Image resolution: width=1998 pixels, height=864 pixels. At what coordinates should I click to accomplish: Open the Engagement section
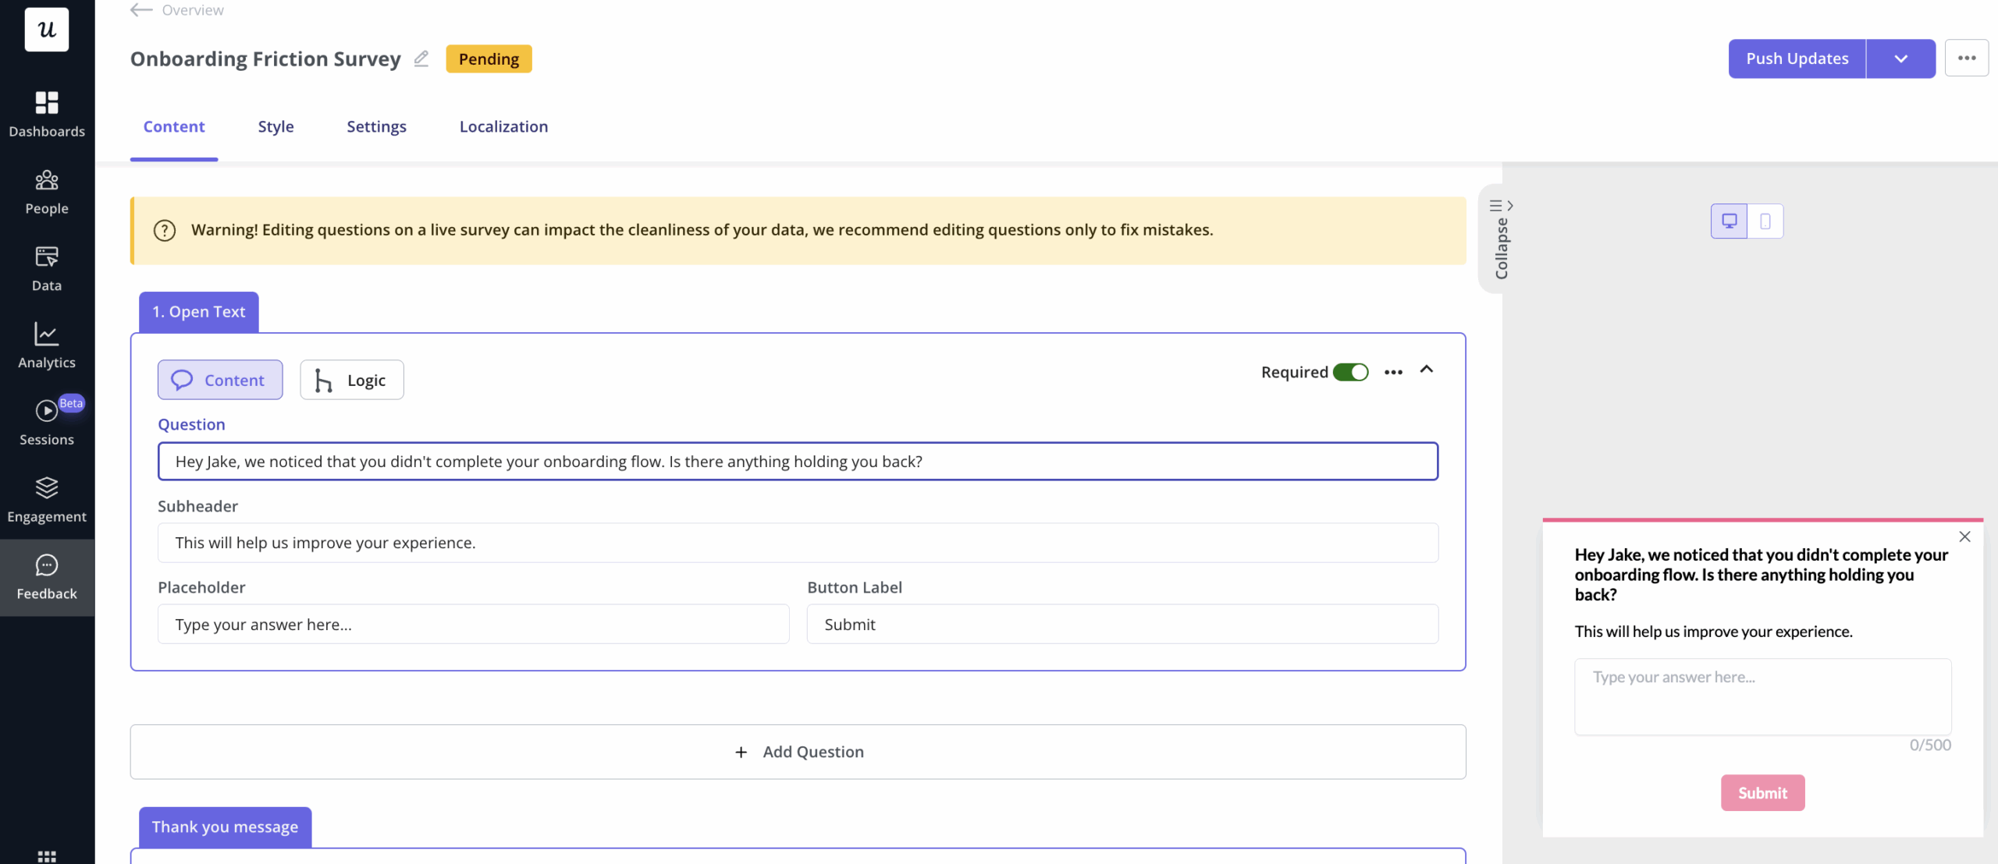pyautogui.click(x=47, y=500)
